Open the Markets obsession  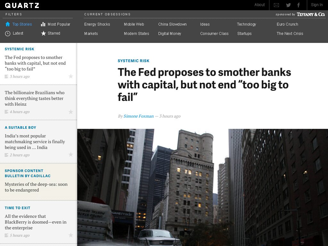[91, 33]
